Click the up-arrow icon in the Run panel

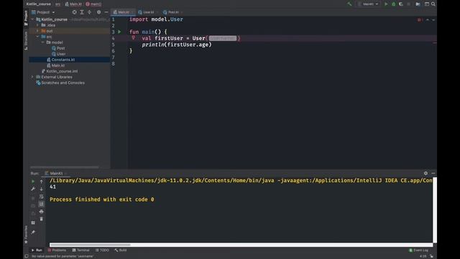click(x=42, y=181)
